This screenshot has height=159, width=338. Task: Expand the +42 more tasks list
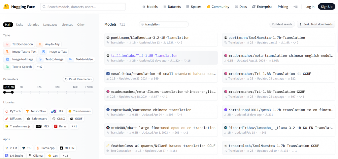(39, 67)
